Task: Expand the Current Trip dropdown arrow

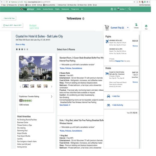Action: tap(128, 28)
